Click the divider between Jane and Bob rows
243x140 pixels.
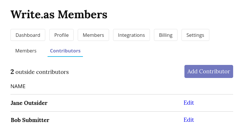(122, 111)
